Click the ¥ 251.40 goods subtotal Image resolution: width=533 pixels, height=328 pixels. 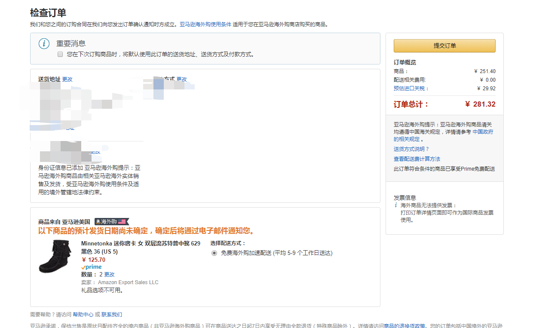[485, 71]
